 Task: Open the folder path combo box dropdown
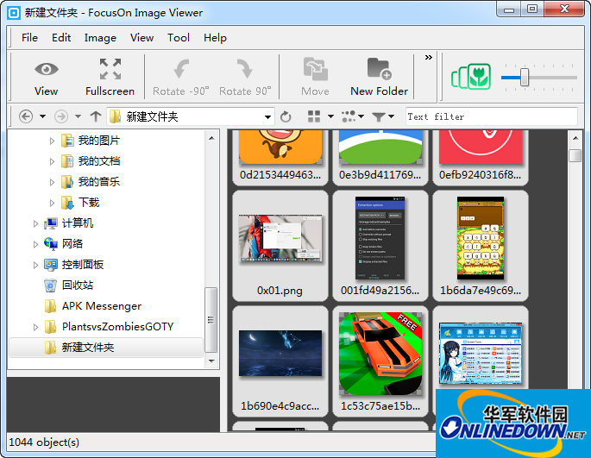point(267,116)
